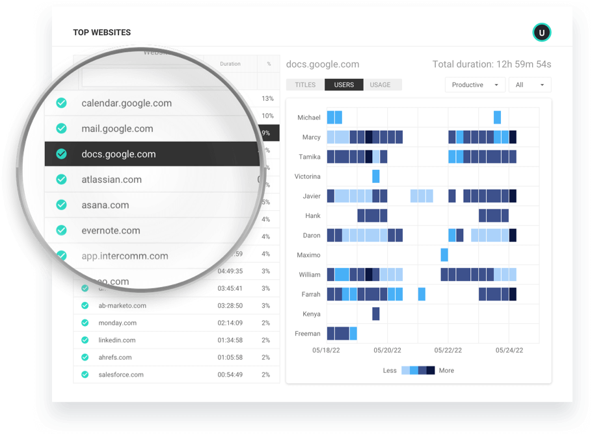Click the Marcy user label

click(312, 137)
